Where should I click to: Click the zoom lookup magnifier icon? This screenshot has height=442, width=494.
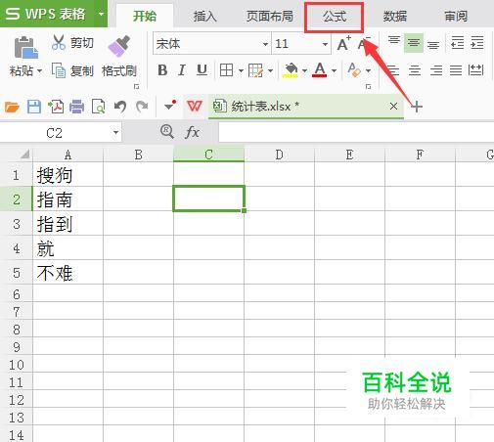(x=167, y=132)
